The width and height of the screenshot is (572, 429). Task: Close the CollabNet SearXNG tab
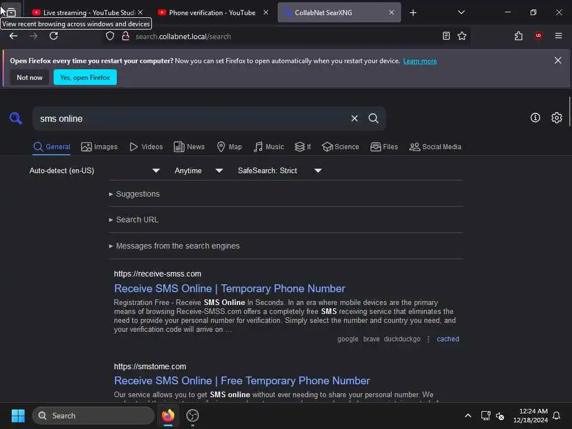392,12
